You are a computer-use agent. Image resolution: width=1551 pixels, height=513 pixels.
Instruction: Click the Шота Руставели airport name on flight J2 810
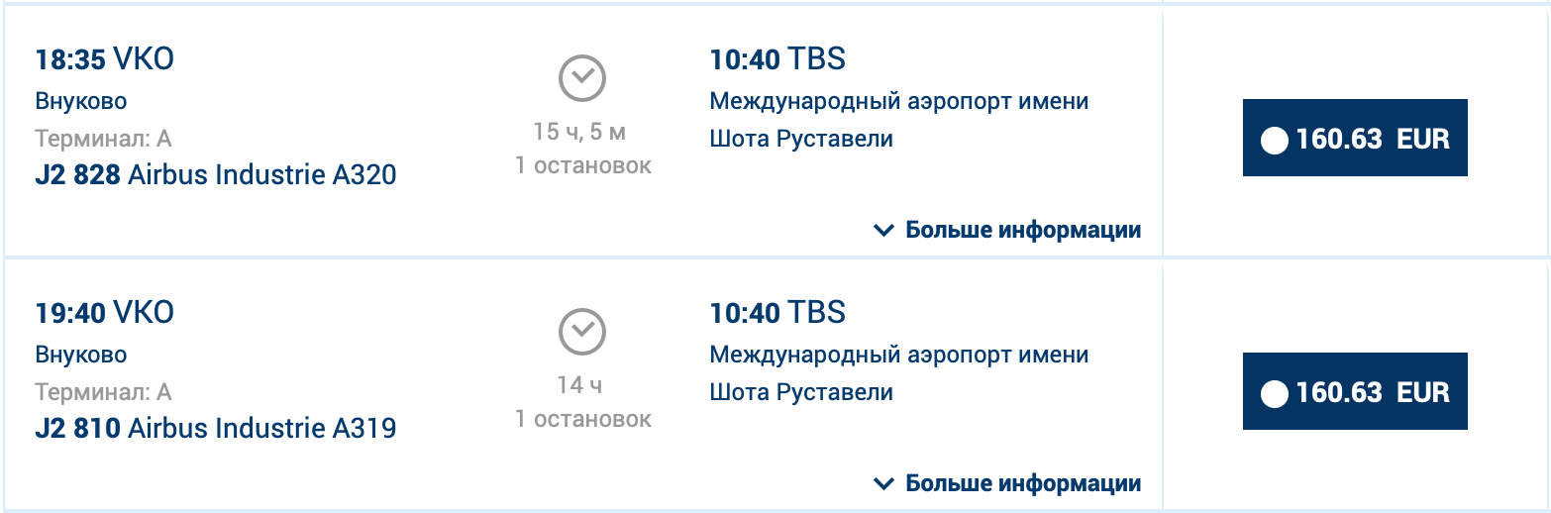click(x=801, y=392)
